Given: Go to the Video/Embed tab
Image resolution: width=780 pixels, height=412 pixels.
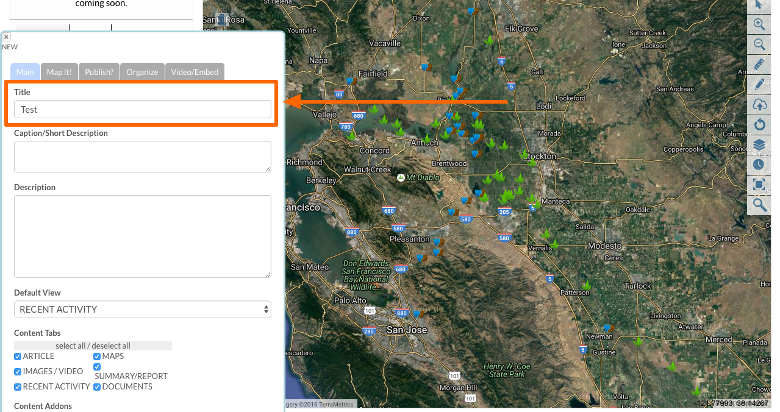Looking at the screenshot, I should point(195,72).
